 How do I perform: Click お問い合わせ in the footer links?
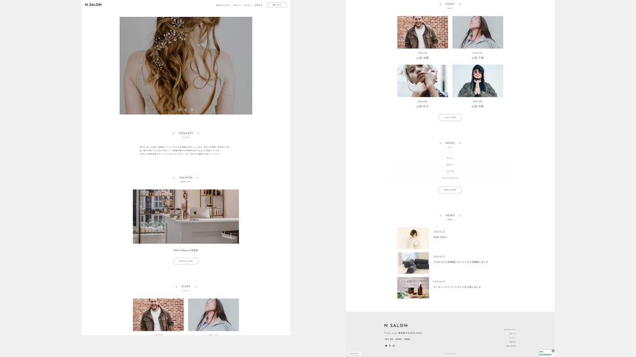click(x=511, y=346)
